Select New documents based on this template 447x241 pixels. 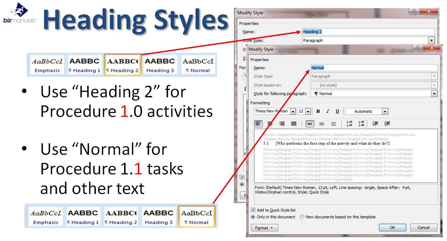(302, 217)
